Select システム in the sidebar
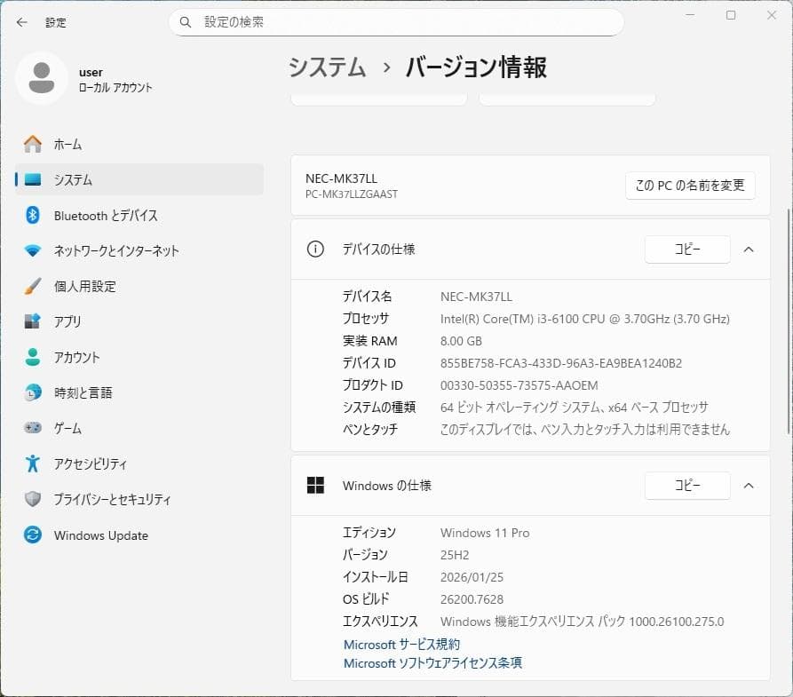 coord(67,179)
